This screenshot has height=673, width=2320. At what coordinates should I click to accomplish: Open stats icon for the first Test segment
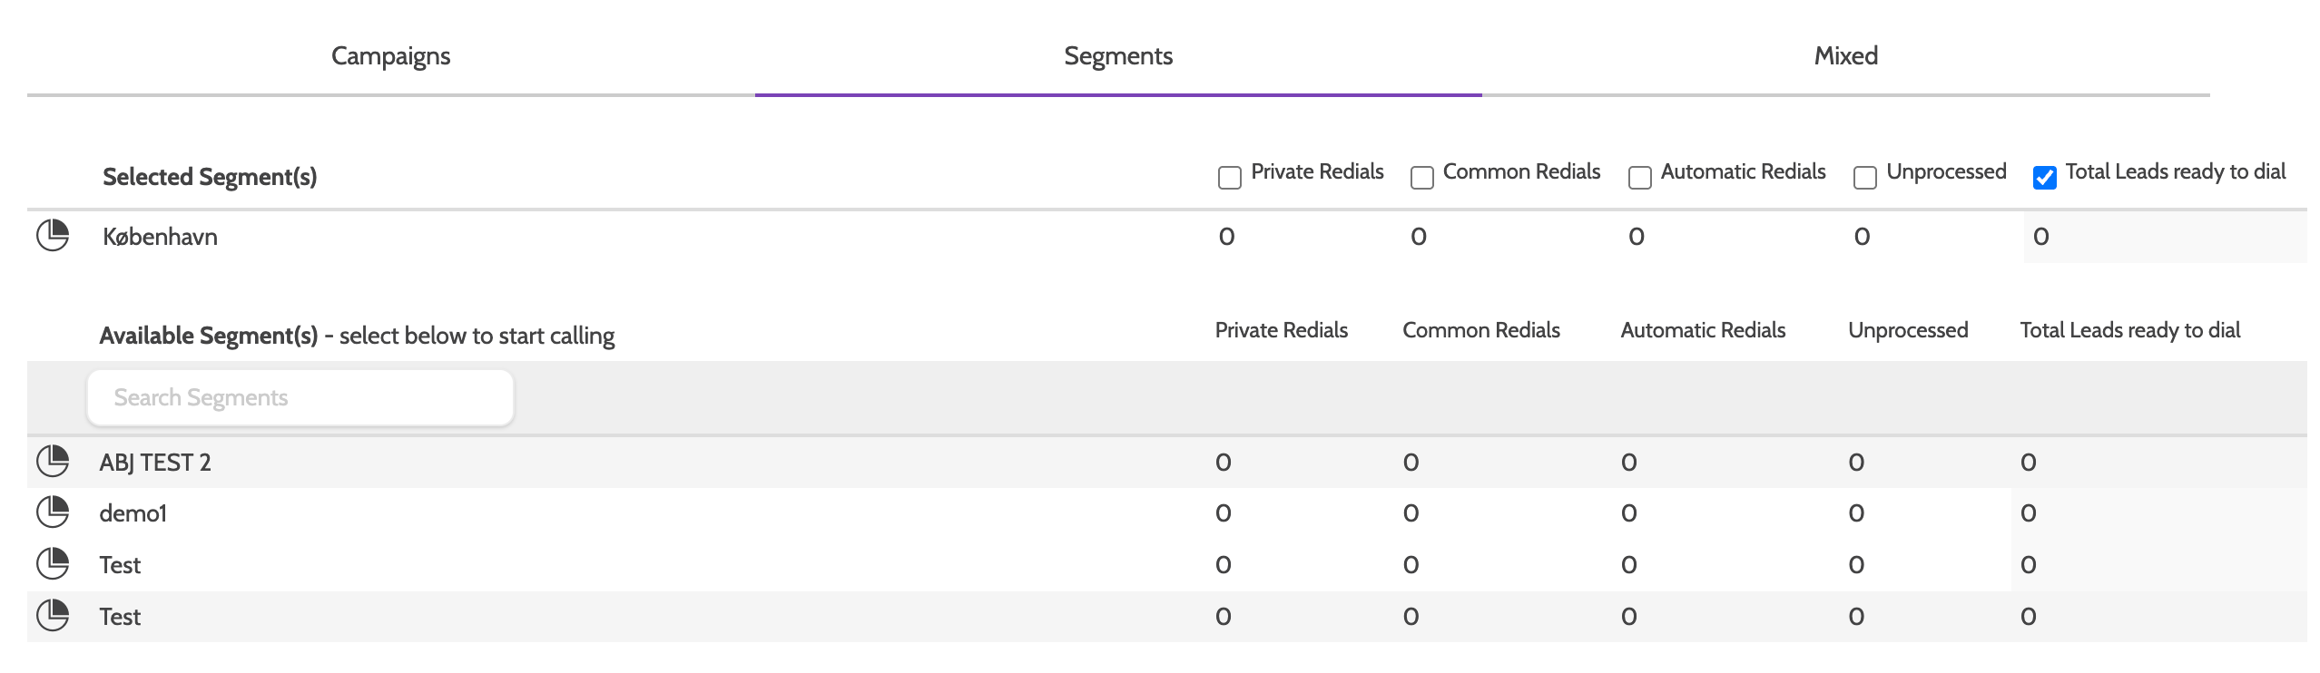coord(53,564)
